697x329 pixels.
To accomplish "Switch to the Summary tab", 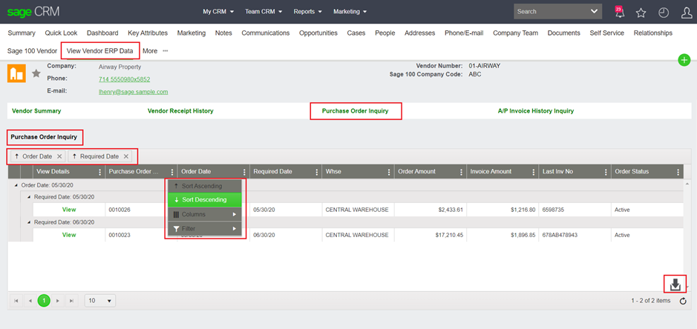I will (22, 33).
